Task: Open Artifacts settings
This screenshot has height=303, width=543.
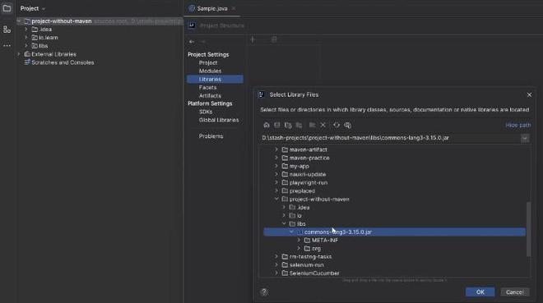Action: click(210, 96)
